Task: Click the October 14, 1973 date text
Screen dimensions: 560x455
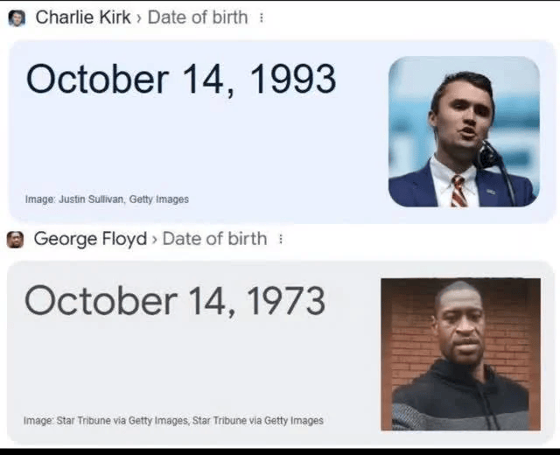Action: click(175, 301)
